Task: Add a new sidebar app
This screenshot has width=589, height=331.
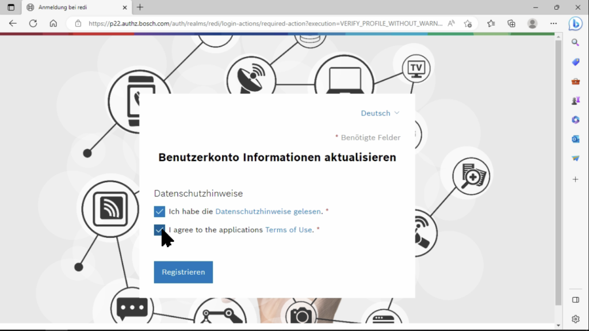Action: (575, 179)
